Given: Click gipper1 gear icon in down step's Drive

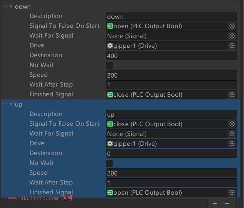Looking at the screenshot, I should click(x=110, y=46).
